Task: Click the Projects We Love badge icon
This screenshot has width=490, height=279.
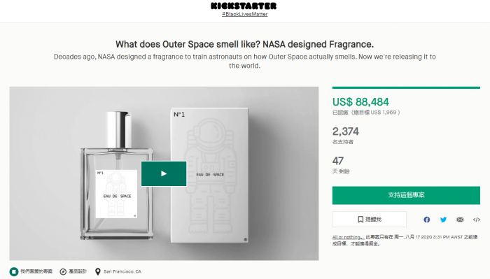Action: (14, 271)
